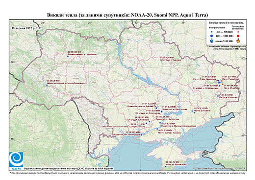This screenshot has height=180, width=255.
Task: Select the small blue dot in the legend
Action: tap(212, 32)
